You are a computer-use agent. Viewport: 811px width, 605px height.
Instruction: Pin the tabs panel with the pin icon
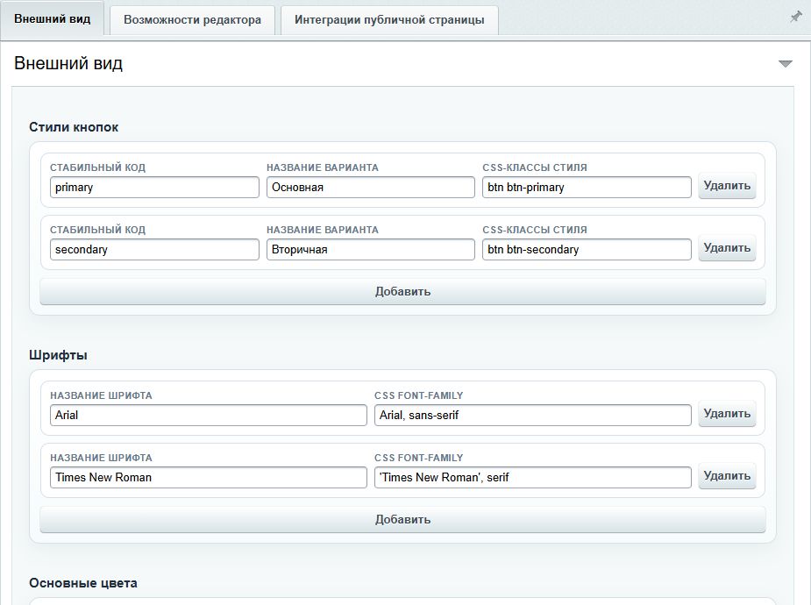(x=795, y=17)
